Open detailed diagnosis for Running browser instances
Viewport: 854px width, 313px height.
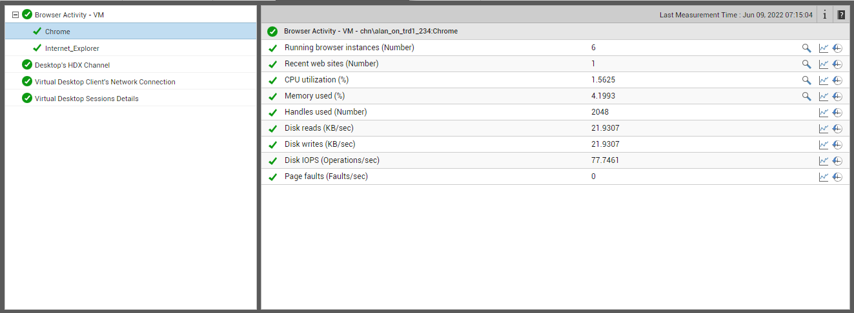[806, 48]
